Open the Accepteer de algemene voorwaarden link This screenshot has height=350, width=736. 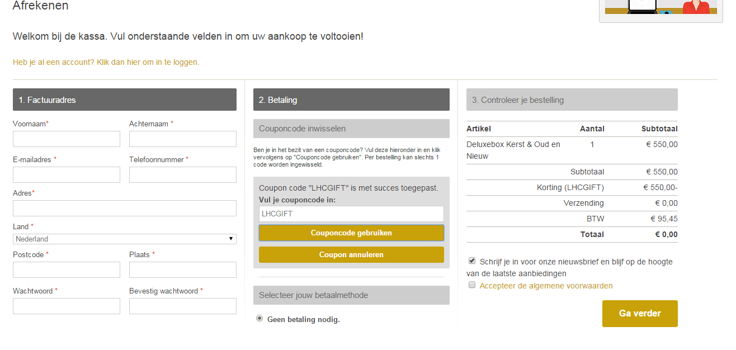pyautogui.click(x=546, y=286)
